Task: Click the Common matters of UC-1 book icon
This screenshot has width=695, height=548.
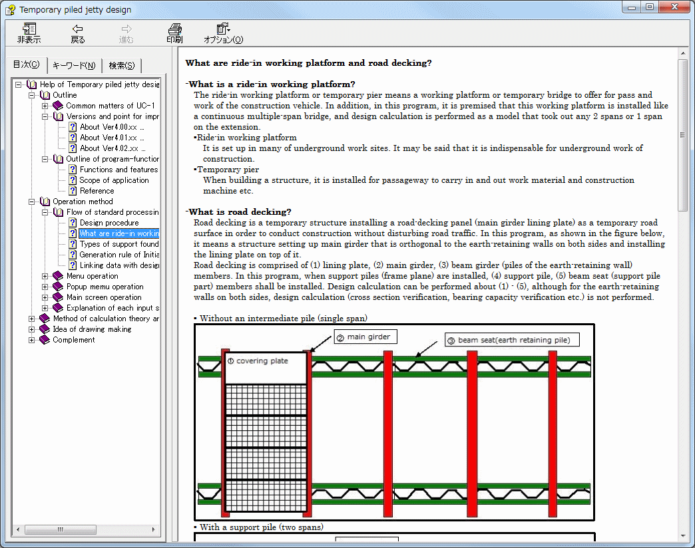Action: coord(58,106)
